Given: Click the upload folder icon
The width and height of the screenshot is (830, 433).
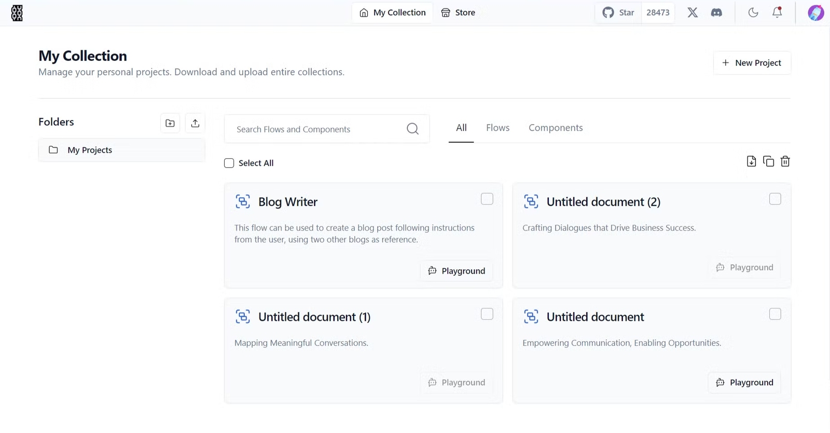Looking at the screenshot, I should point(195,123).
